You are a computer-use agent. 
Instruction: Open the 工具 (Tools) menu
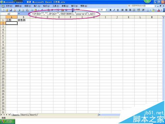(x=56, y=6)
